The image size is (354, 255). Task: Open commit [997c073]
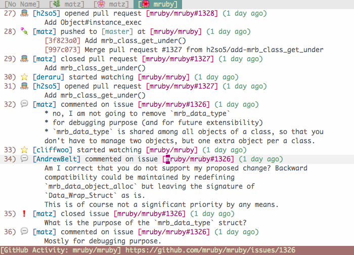63,50
